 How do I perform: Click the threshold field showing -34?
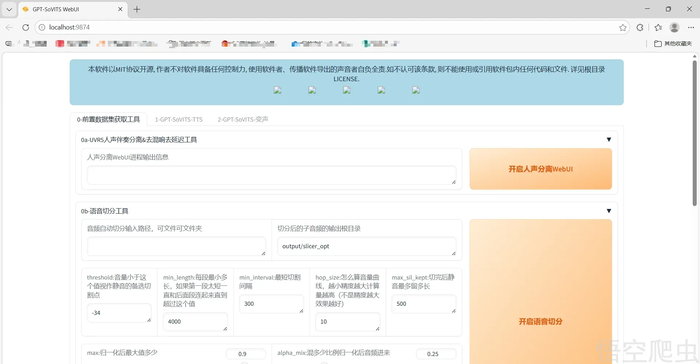pos(119,313)
